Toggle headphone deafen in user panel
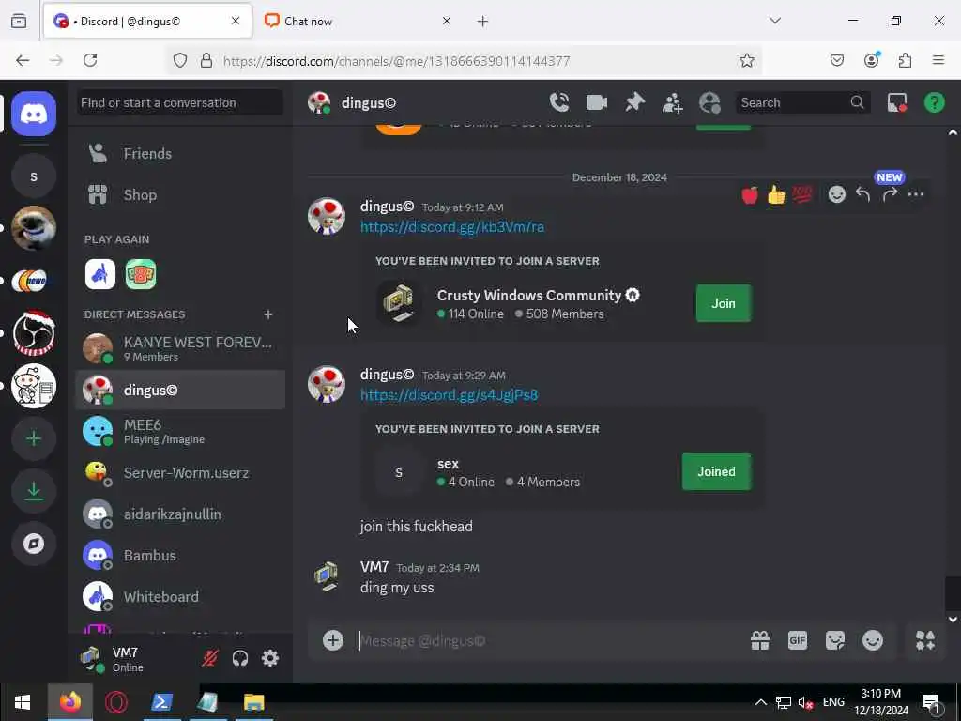The height and width of the screenshot is (721, 961). point(240,658)
